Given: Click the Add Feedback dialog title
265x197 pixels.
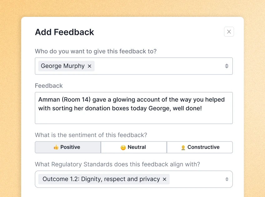Looking at the screenshot, I should click(64, 32).
